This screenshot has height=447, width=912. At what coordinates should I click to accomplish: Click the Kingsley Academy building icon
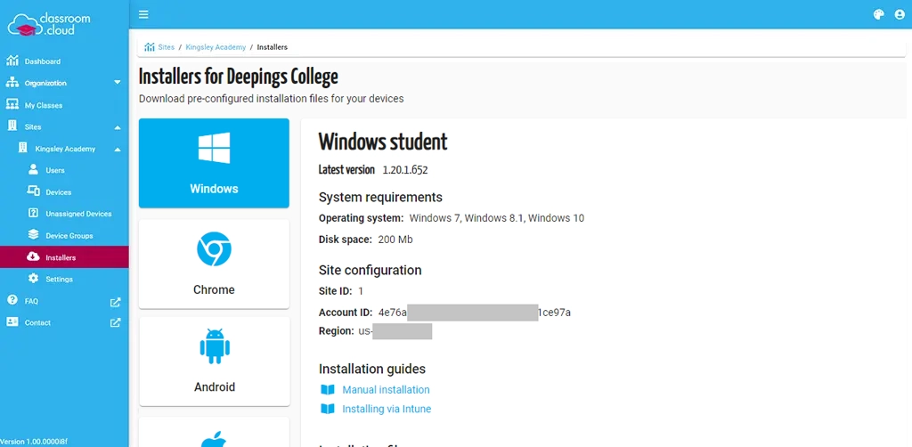[x=22, y=148]
